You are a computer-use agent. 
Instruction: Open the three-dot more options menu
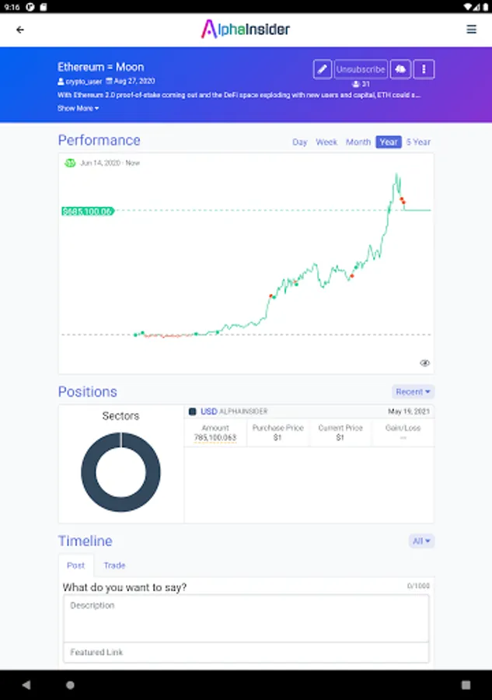[424, 69]
